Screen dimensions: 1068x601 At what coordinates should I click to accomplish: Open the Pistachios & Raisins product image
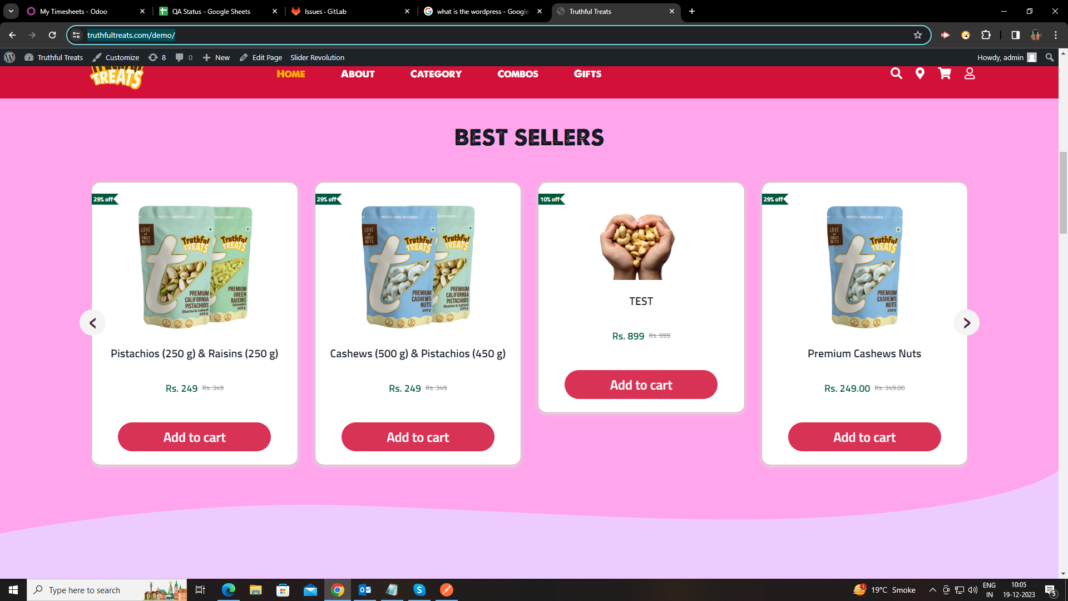[x=195, y=267]
